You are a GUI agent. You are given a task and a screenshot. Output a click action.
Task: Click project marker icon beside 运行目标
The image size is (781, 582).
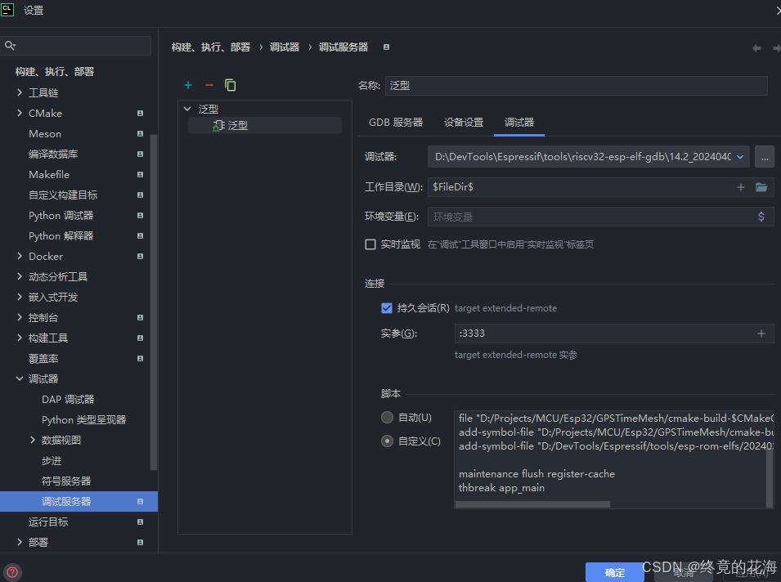coord(140,522)
